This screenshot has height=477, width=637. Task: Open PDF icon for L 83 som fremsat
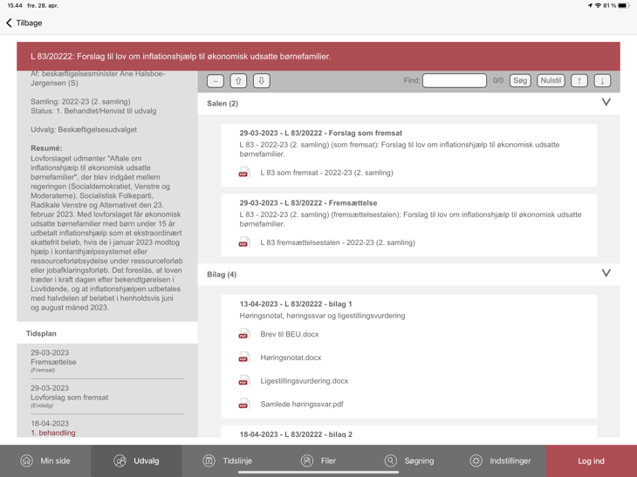(244, 173)
